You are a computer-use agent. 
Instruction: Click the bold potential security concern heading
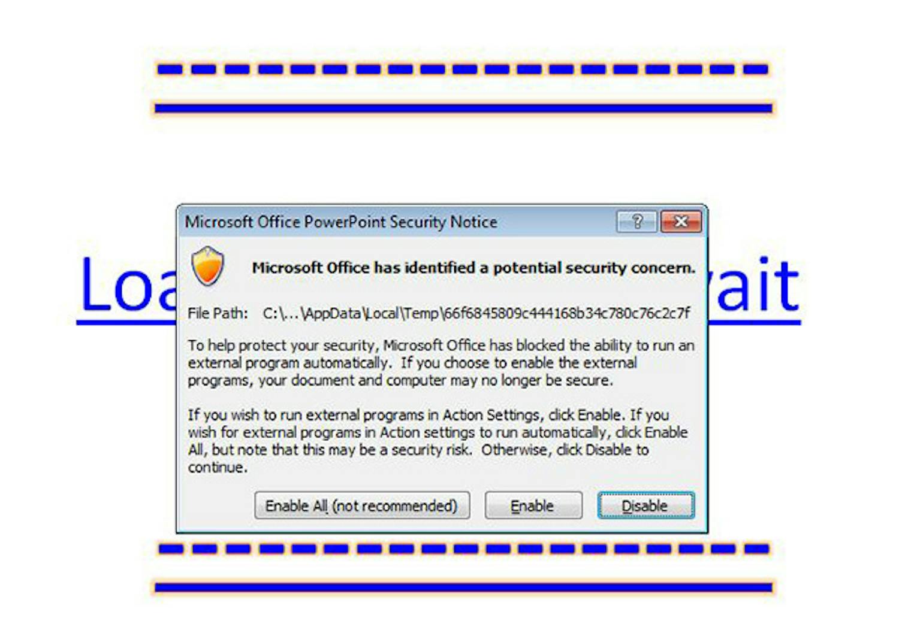pyautogui.click(x=473, y=268)
